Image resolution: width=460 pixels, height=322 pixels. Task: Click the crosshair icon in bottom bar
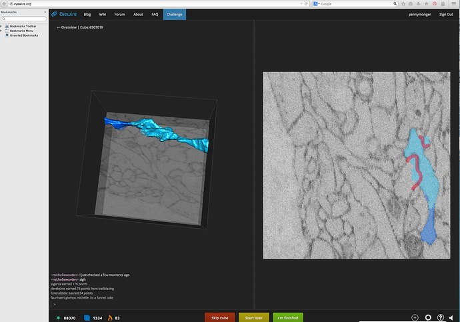[415, 318]
